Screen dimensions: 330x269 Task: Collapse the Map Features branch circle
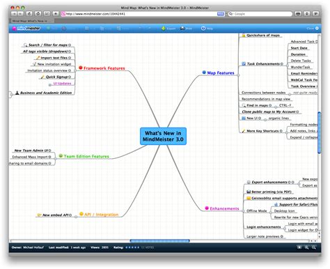pos(238,75)
